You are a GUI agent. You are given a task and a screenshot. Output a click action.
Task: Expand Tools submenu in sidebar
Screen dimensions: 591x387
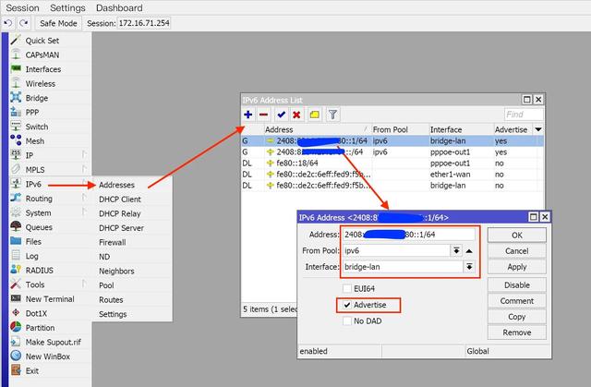pos(84,284)
